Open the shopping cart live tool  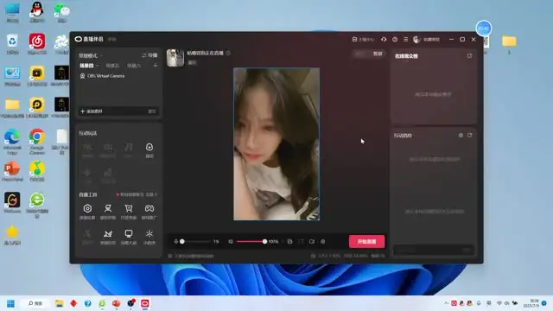click(129, 211)
